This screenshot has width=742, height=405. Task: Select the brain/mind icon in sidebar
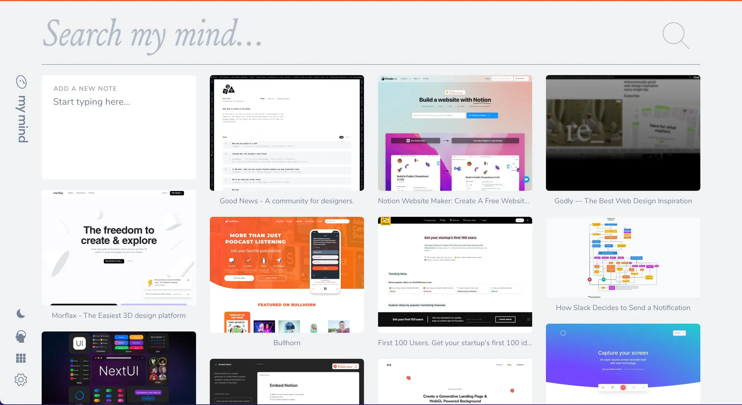(x=21, y=335)
